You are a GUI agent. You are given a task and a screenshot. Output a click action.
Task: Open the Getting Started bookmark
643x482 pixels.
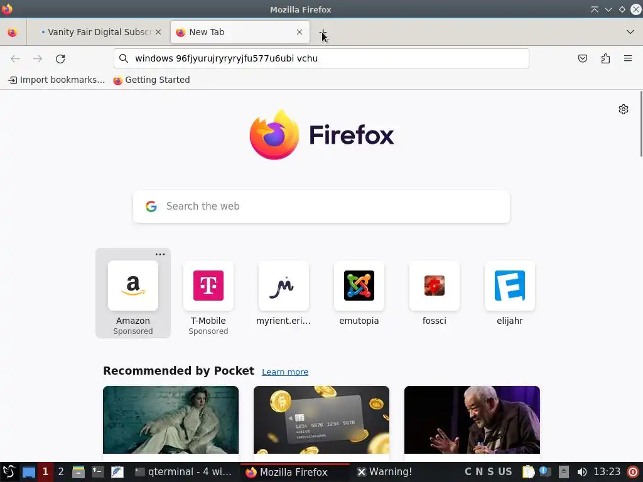pyautogui.click(x=152, y=80)
